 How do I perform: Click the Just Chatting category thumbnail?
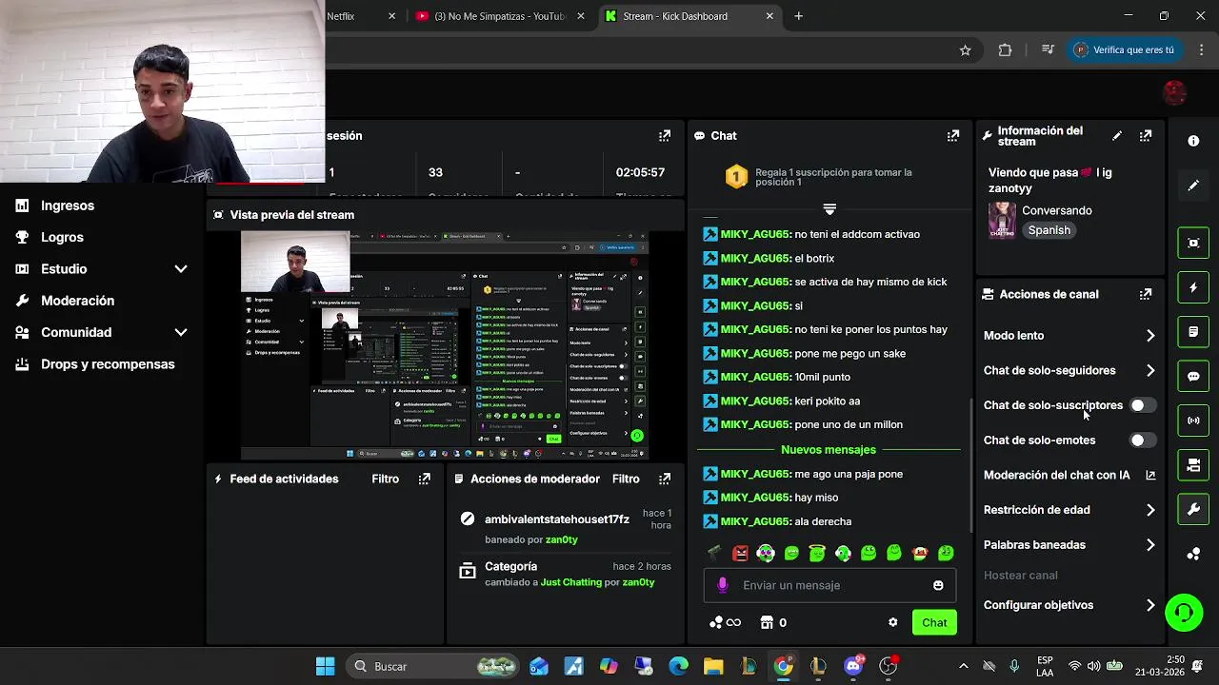coord(1002,220)
